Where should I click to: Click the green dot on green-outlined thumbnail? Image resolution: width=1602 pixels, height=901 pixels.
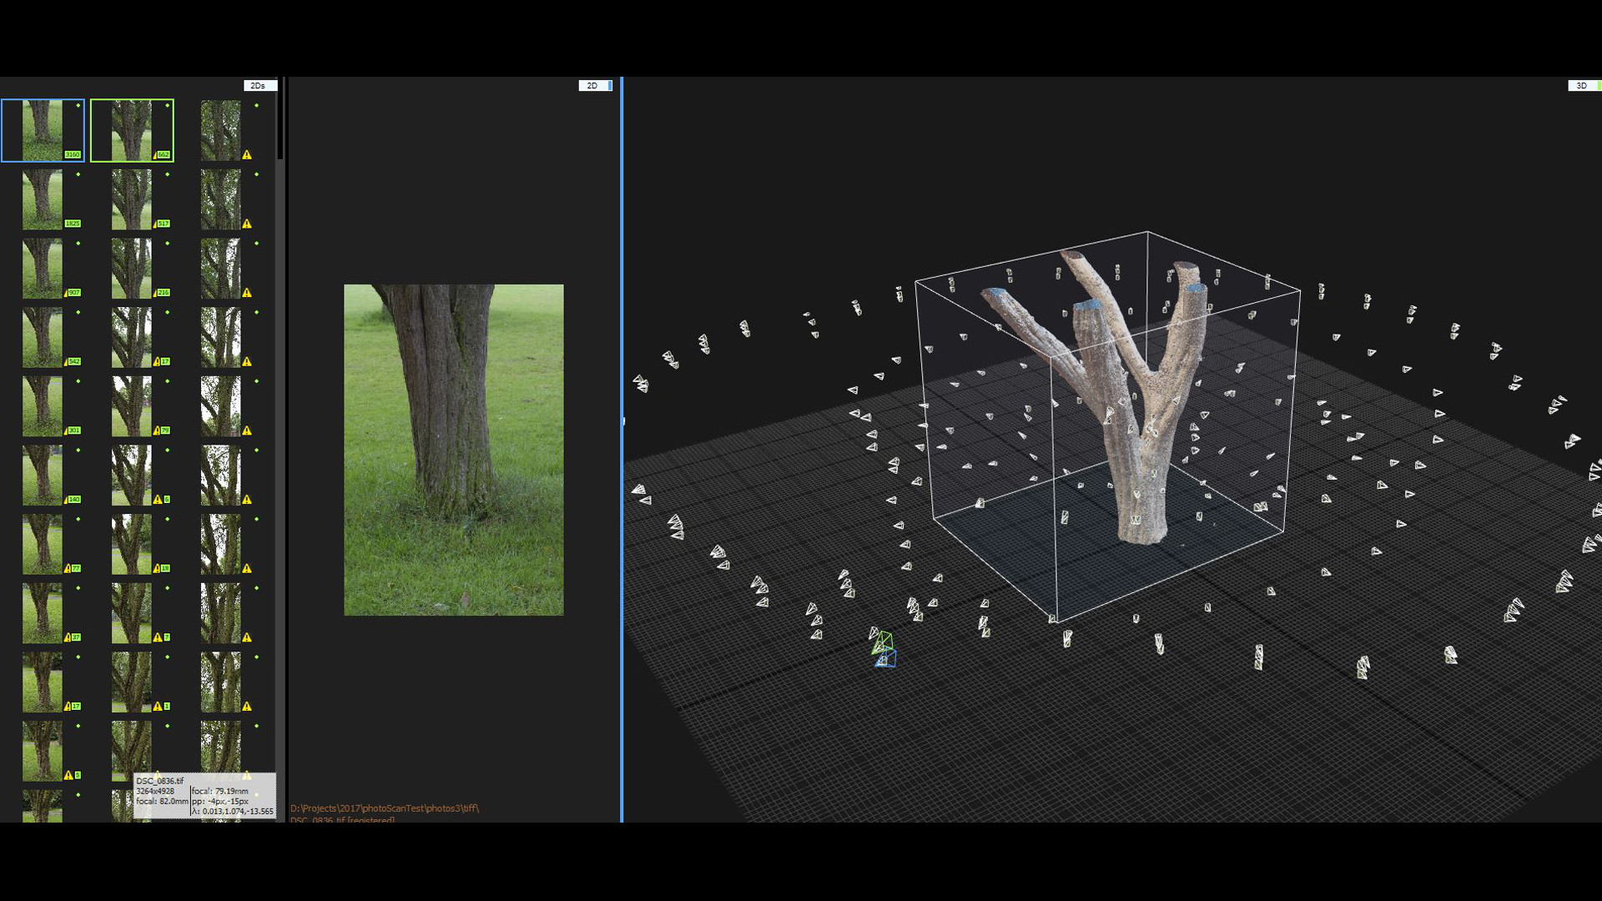tap(168, 106)
